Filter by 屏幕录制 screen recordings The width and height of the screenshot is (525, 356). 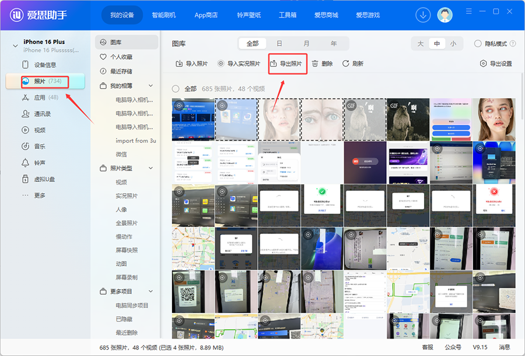[x=127, y=277]
